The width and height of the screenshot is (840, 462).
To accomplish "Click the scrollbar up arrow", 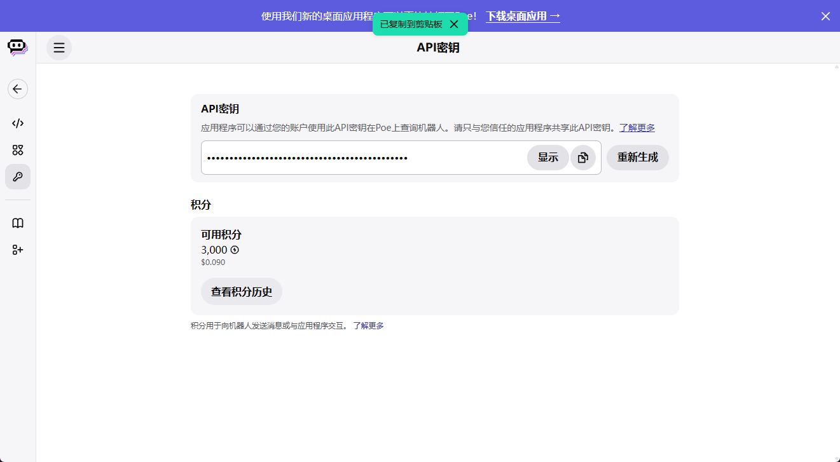I will (836, 67).
